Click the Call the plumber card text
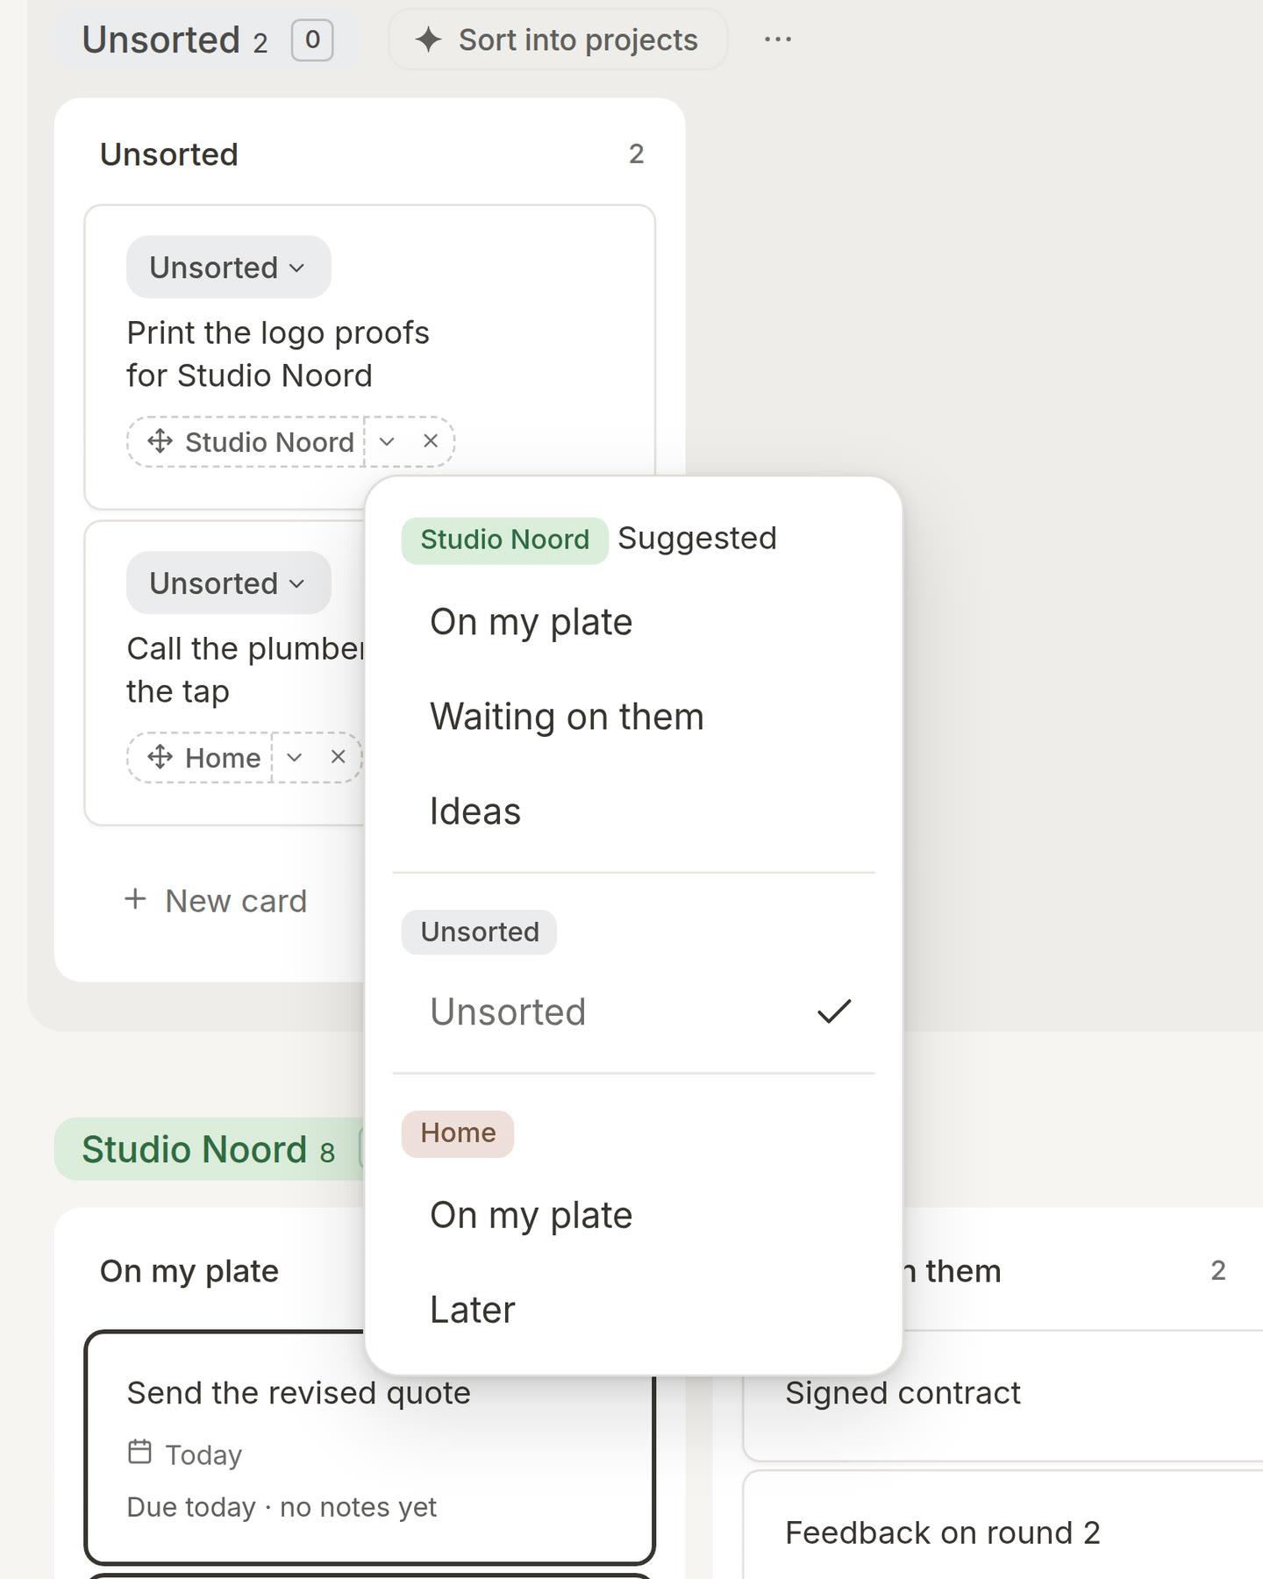The width and height of the screenshot is (1263, 1579). (246, 670)
